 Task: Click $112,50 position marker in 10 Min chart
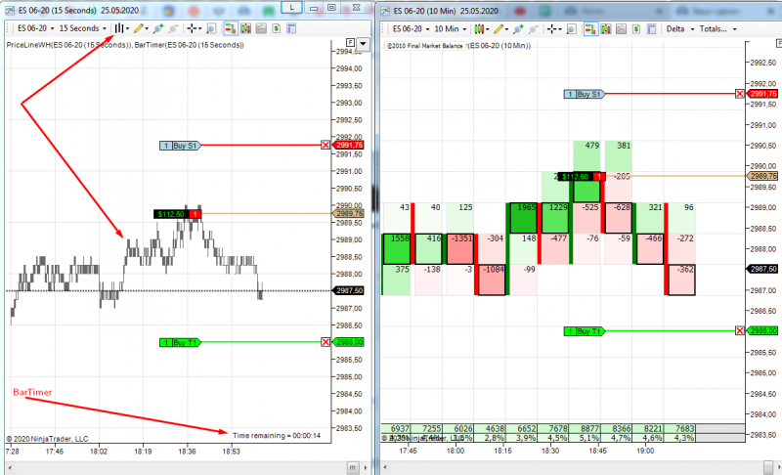(x=582, y=177)
